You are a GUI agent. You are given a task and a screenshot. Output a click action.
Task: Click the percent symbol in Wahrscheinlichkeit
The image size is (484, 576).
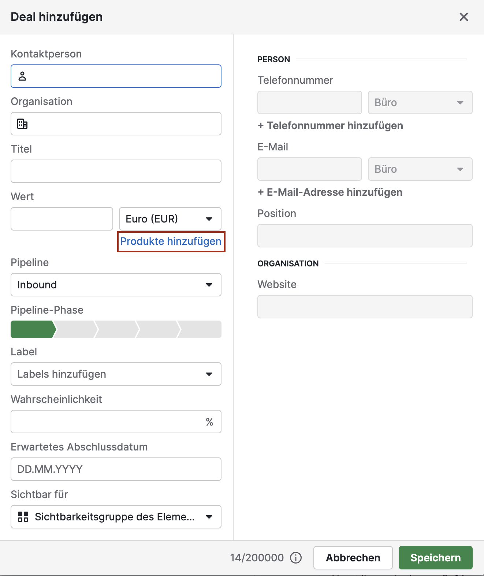point(209,422)
